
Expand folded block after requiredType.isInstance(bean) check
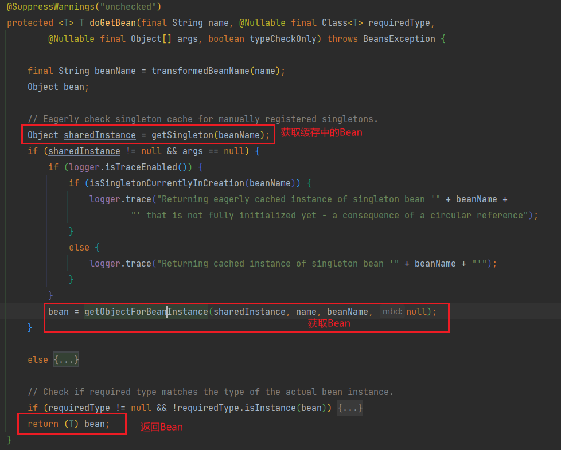(x=350, y=408)
